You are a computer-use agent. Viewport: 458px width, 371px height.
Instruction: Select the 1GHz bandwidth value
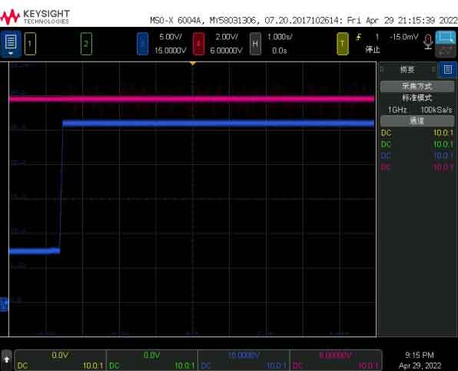pyautogui.click(x=397, y=110)
